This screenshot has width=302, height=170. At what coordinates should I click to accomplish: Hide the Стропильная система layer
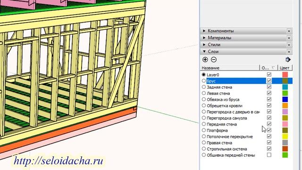[269, 149]
